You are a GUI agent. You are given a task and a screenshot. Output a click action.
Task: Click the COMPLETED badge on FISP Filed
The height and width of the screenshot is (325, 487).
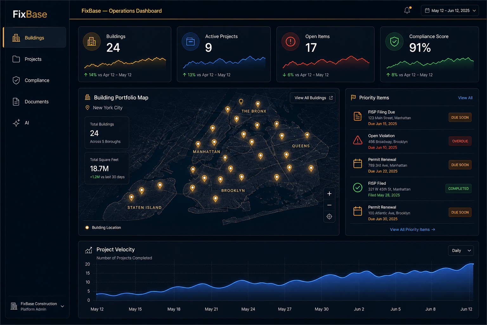click(458, 189)
